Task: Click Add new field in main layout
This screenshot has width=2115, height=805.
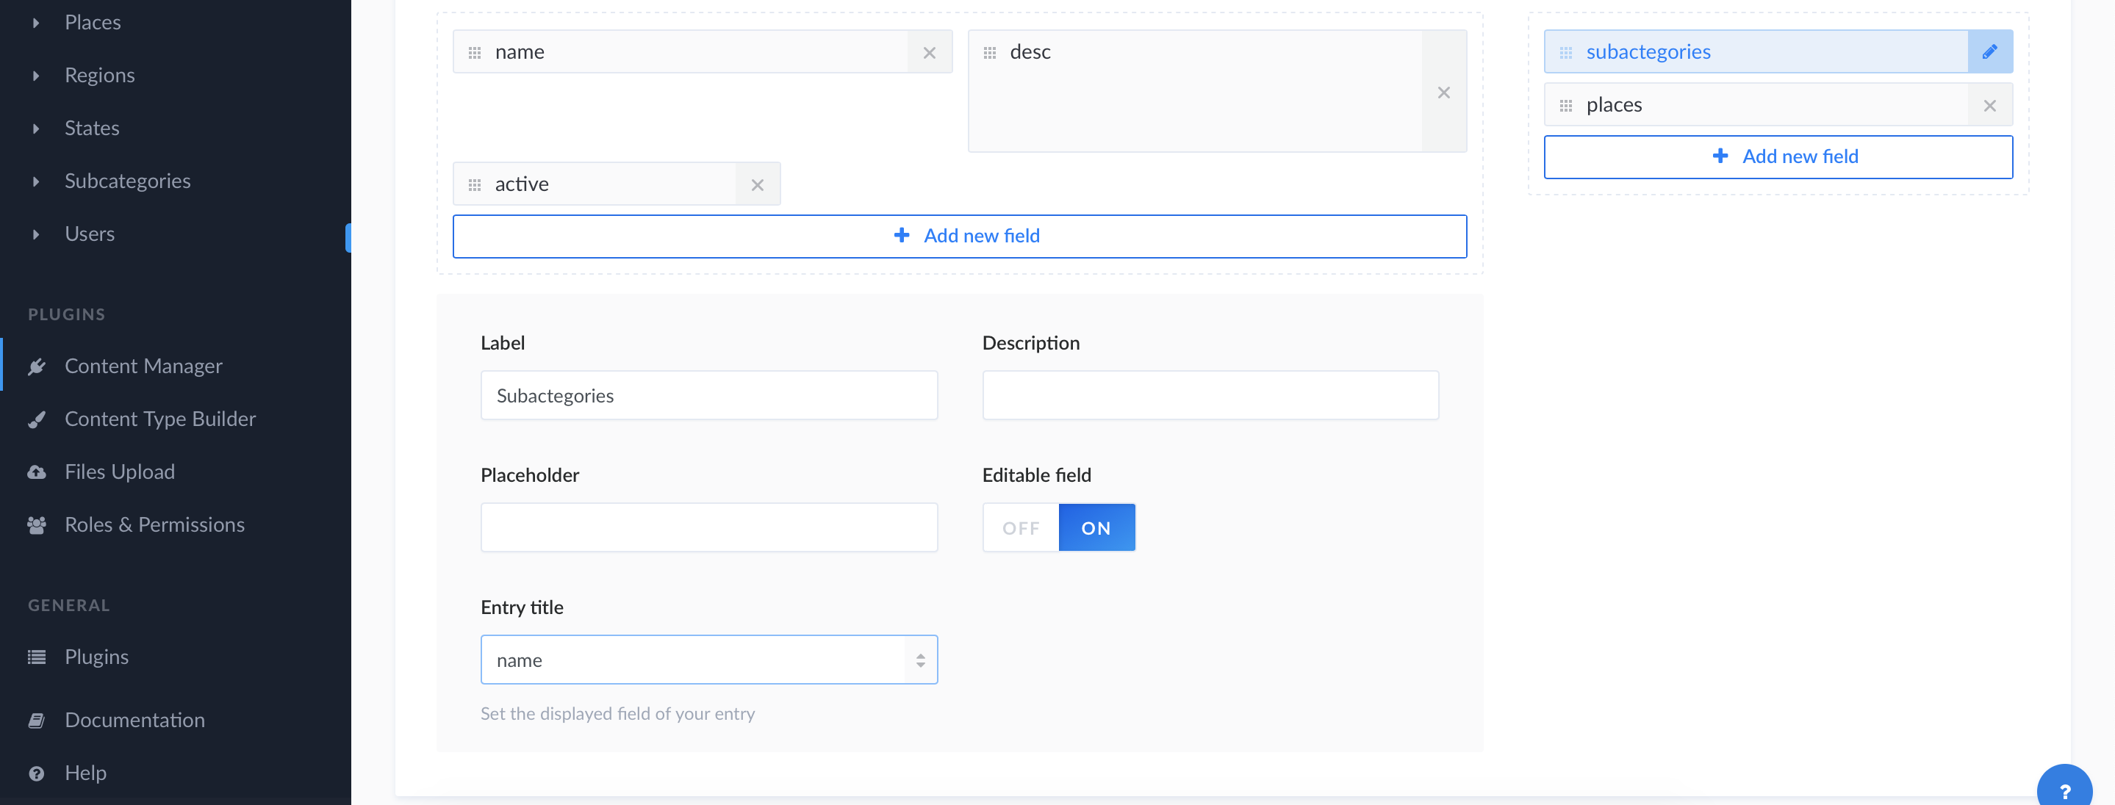Action: (x=960, y=236)
